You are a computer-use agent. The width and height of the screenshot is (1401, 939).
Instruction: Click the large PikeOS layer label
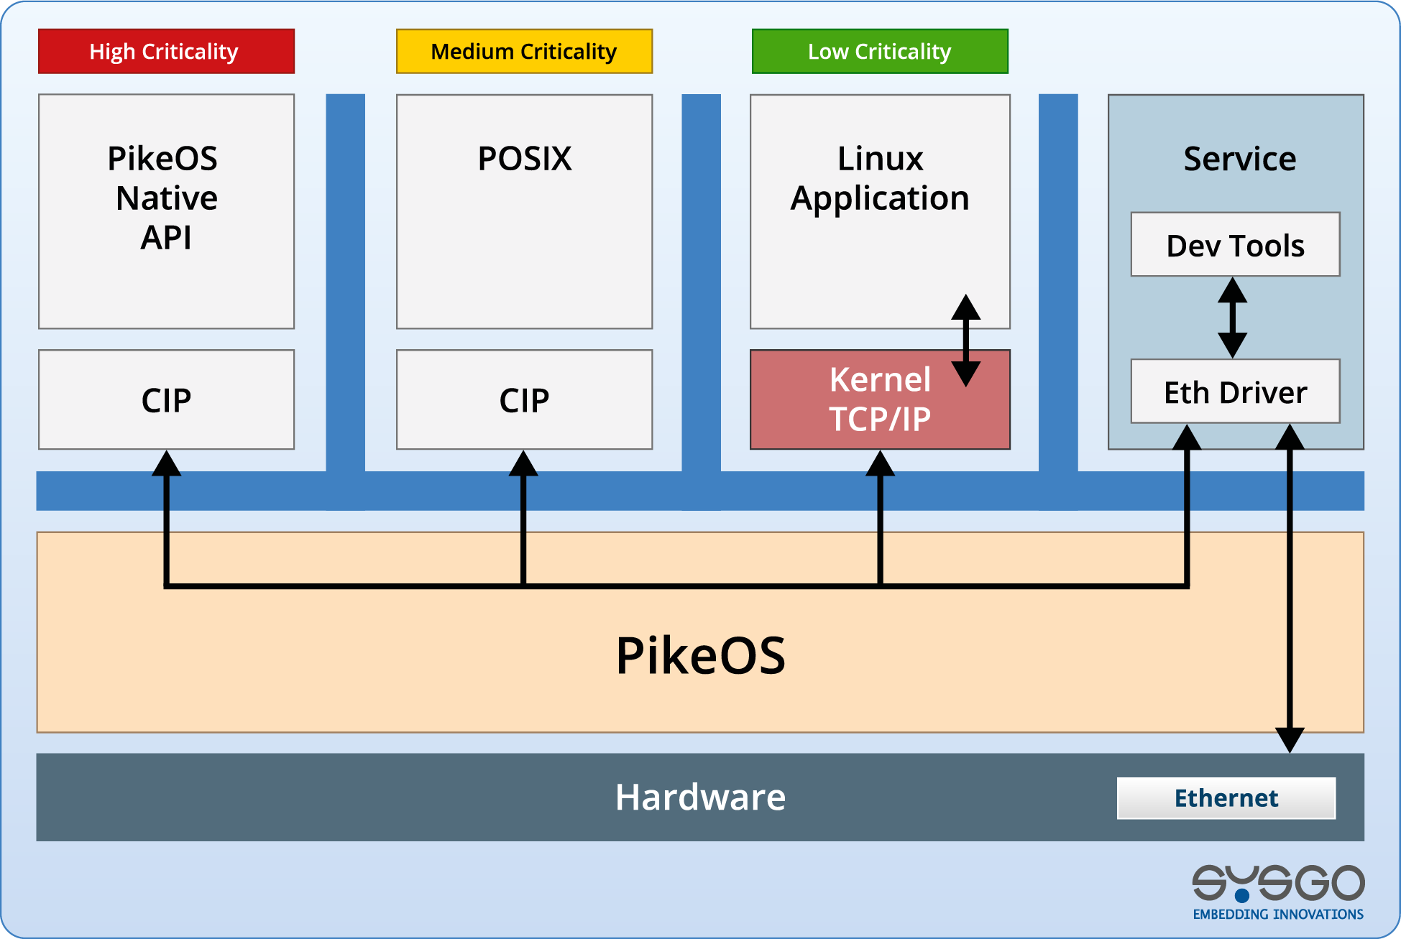coord(700,655)
